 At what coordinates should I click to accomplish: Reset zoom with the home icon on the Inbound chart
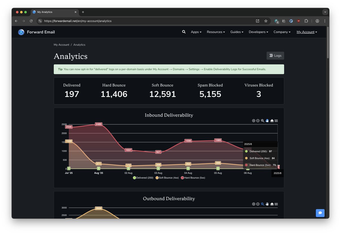pyautogui.click(x=272, y=121)
